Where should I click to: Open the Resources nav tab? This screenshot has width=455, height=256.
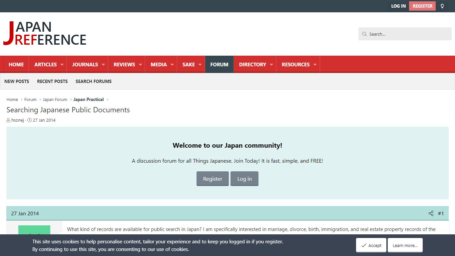(296, 65)
